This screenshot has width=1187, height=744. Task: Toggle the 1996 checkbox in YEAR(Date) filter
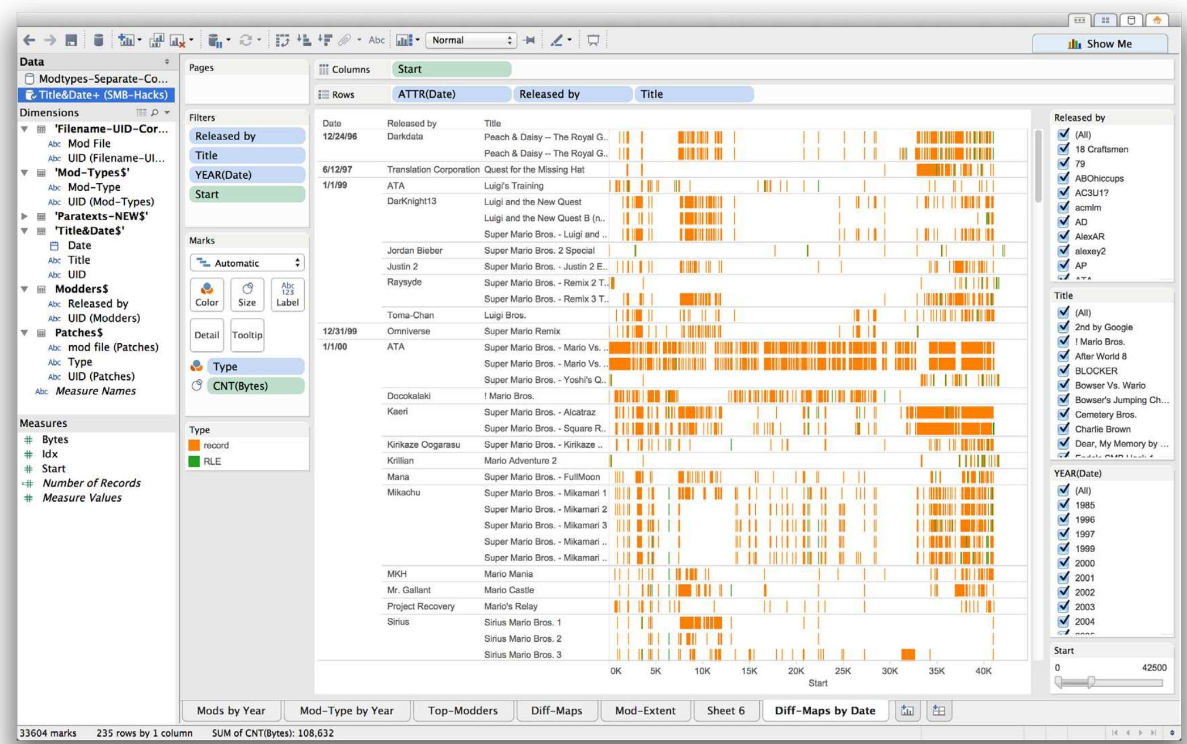point(1063,519)
